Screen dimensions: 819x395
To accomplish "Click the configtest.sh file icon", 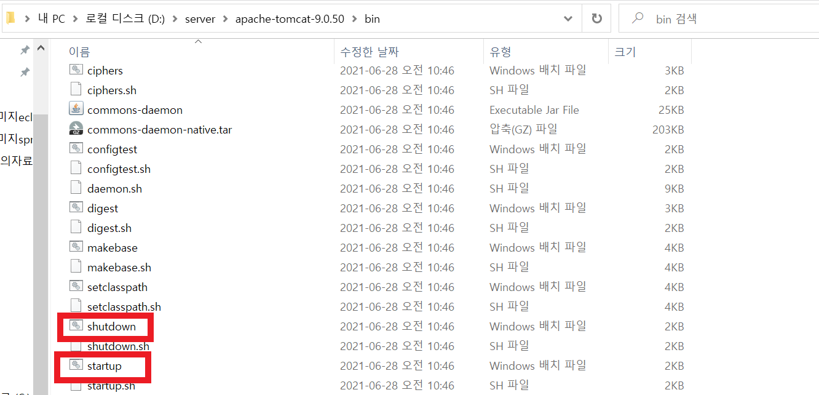I will coord(76,169).
